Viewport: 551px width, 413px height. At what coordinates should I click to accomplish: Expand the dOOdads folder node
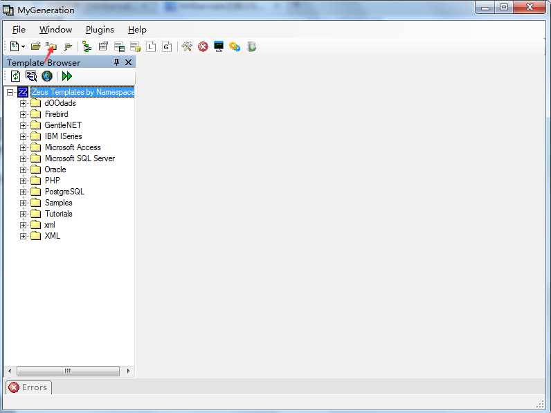(x=23, y=103)
